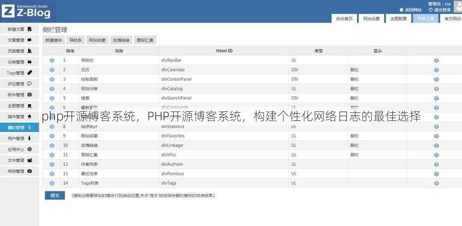Click the 返回网站 link
462x226 pixels.
[410, 10]
